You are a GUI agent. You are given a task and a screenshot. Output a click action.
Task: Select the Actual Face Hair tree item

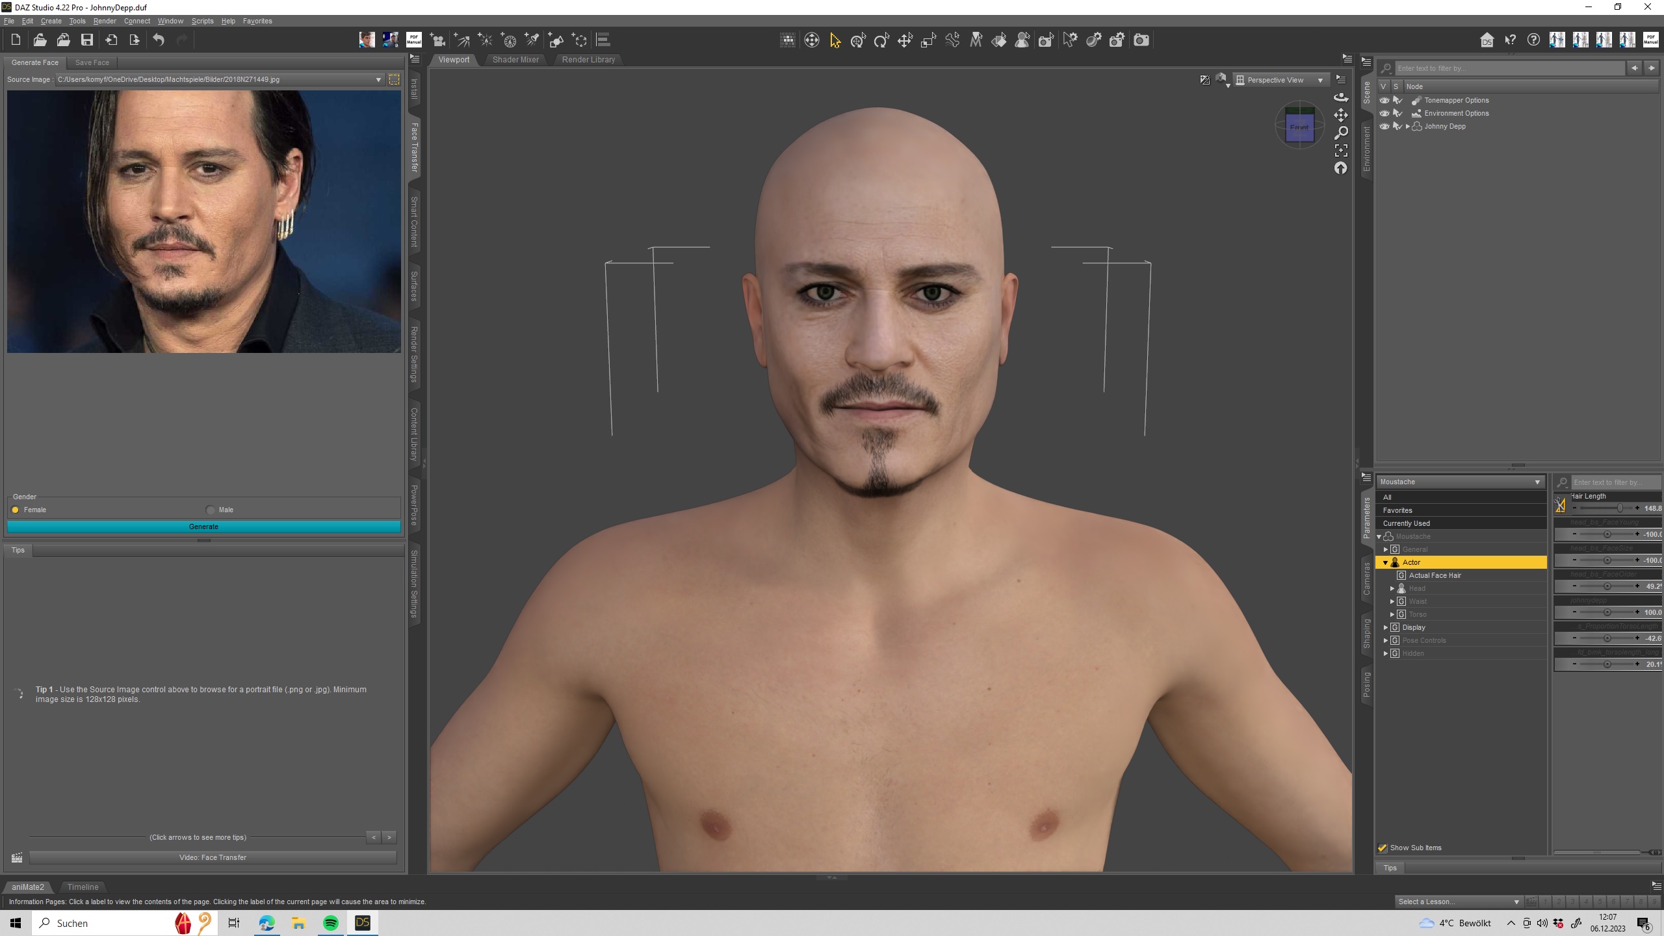[x=1435, y=575]
